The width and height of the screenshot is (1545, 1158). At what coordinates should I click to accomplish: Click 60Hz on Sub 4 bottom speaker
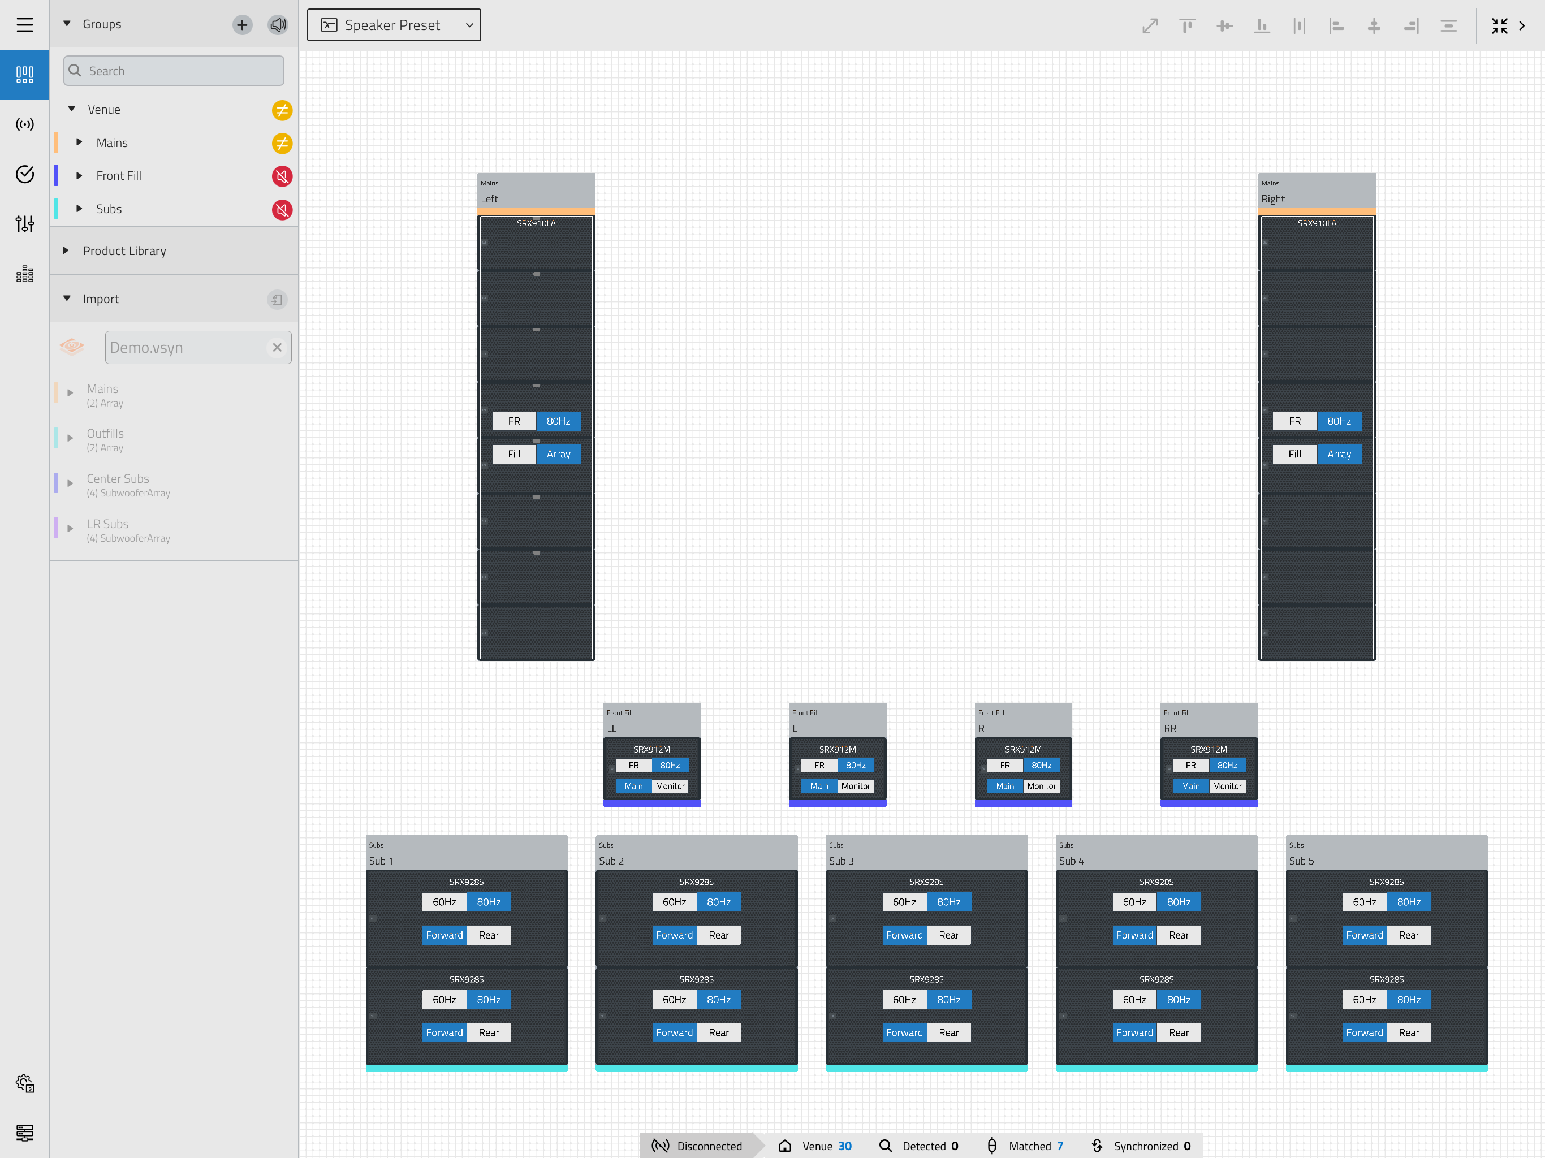coord(1134,1000)
